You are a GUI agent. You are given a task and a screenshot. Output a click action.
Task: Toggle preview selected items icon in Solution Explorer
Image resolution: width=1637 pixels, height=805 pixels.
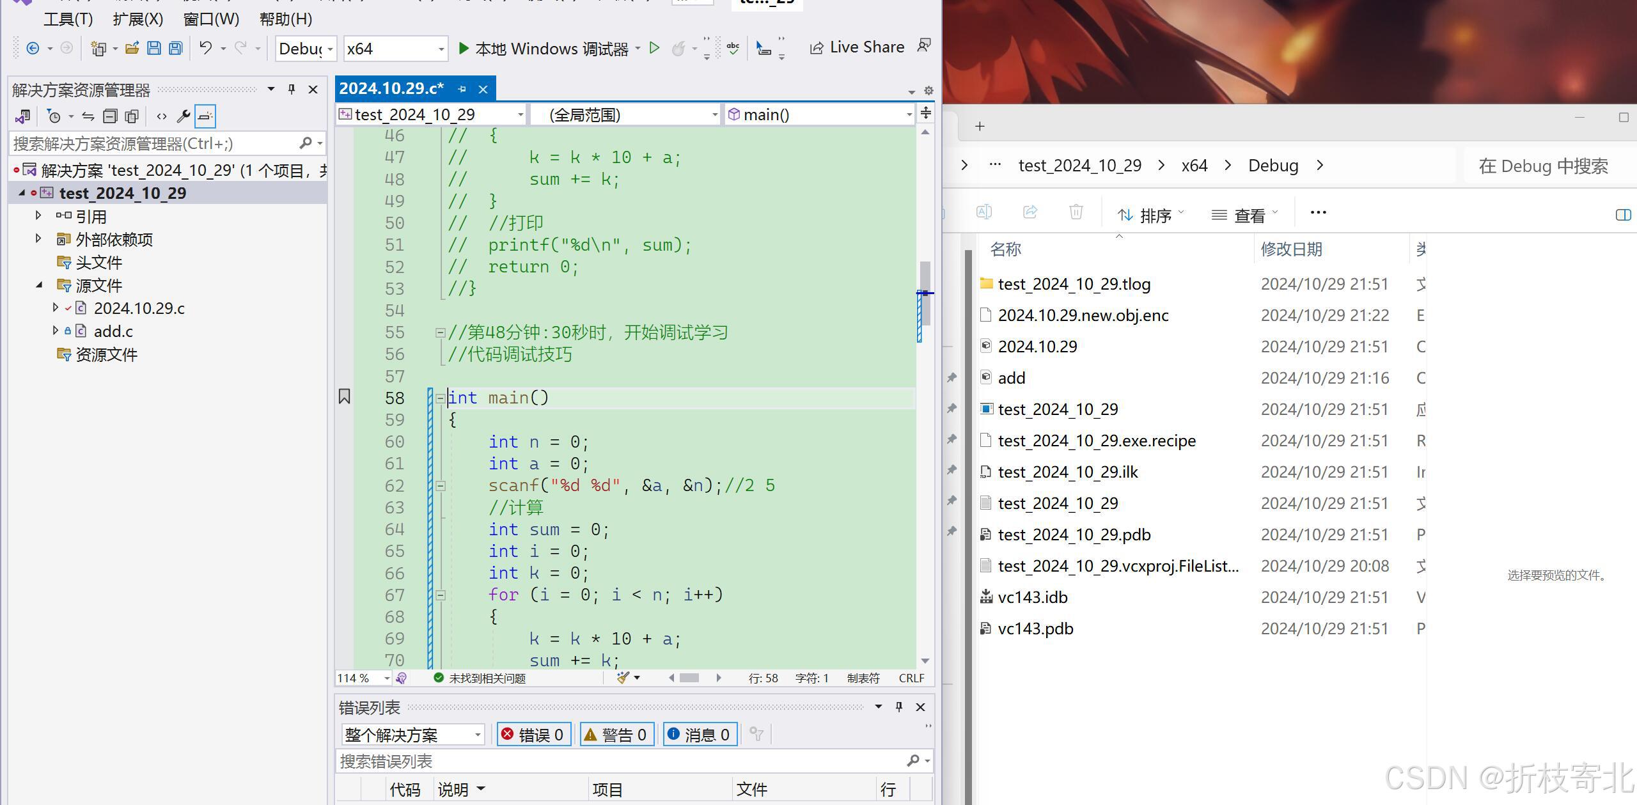point(205,116)
